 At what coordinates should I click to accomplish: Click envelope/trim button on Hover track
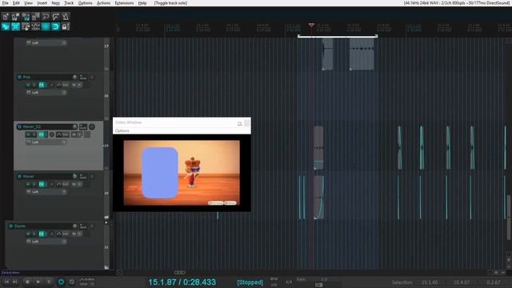(62, 184)
